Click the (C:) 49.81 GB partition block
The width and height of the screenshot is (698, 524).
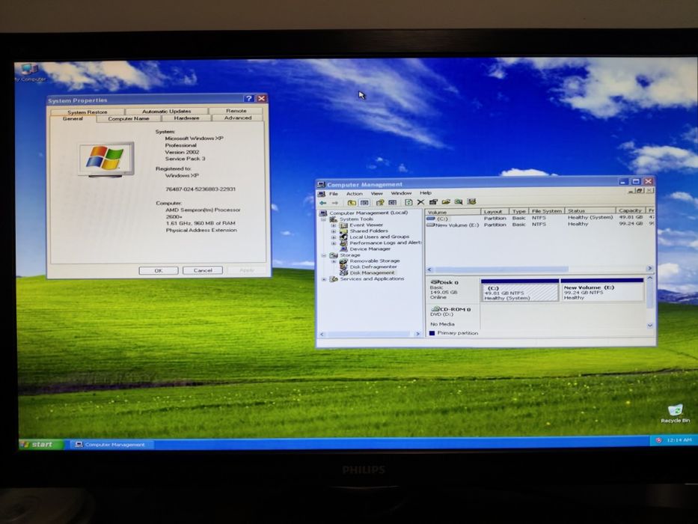click(x=519, y=291)
